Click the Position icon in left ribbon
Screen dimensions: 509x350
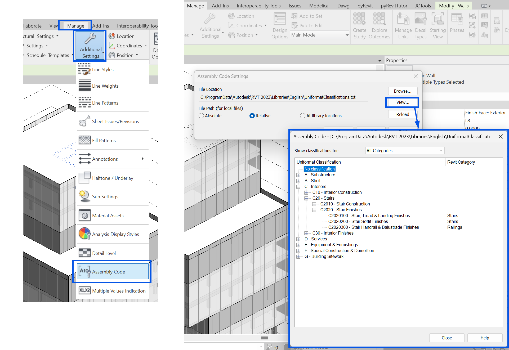(x=112, y=55)
